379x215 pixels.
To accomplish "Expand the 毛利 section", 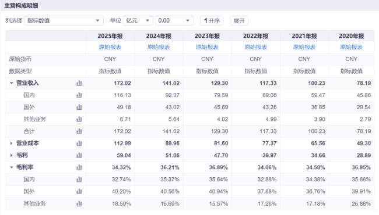I will [x=11, y=155].
